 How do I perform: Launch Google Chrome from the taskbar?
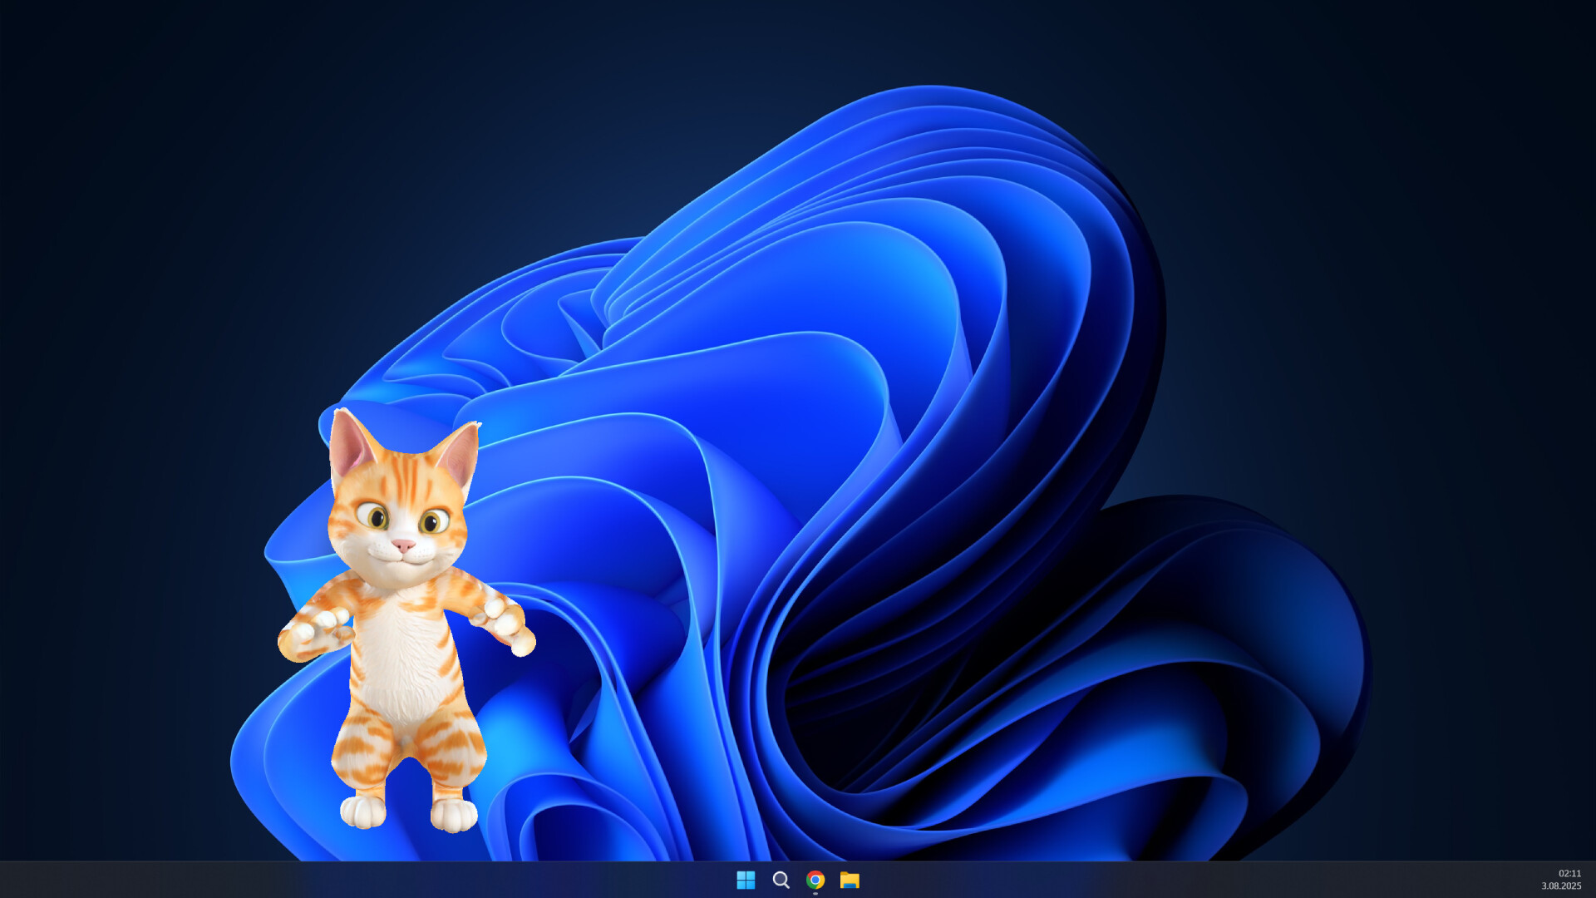tap(815, 879)
